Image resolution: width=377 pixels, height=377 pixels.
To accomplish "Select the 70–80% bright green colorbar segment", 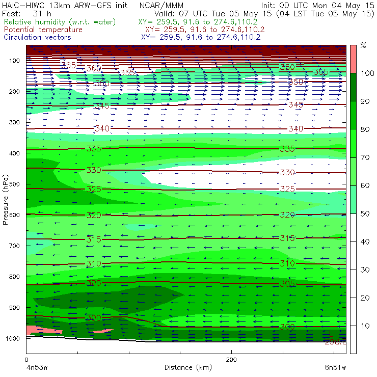I will (353, 143).
